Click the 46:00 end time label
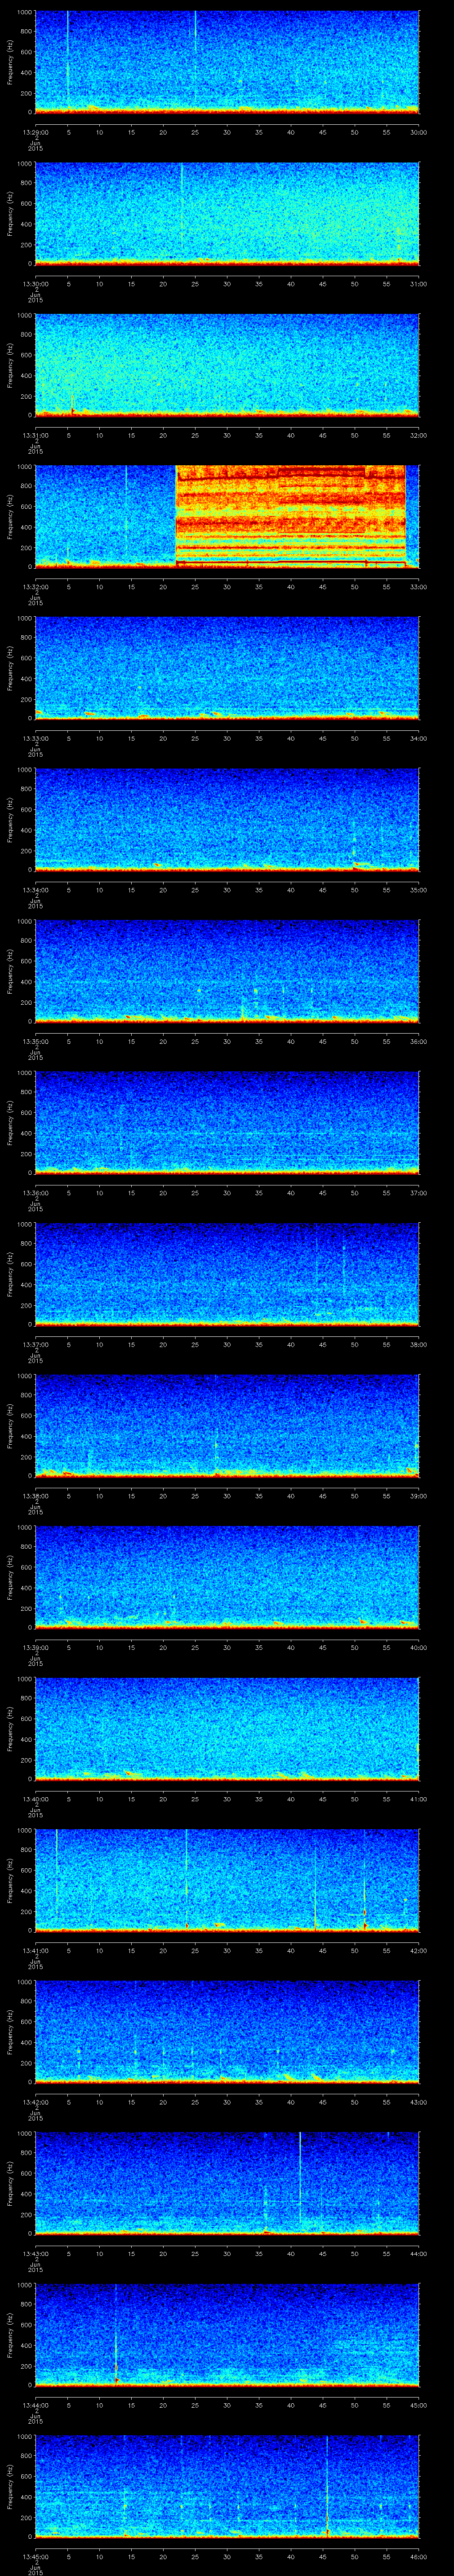Image resolution: width=454 pixels, height=2576 pixels. pyautogui.click(x=418, y=2556)
